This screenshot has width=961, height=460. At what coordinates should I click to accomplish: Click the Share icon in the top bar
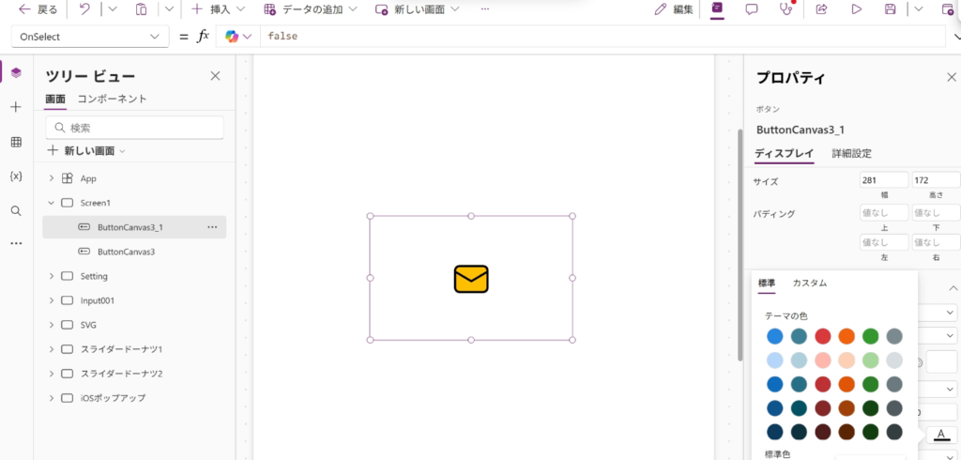coord(821,9)
